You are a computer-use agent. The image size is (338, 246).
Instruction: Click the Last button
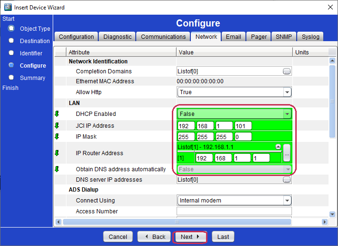pos(223,237)
